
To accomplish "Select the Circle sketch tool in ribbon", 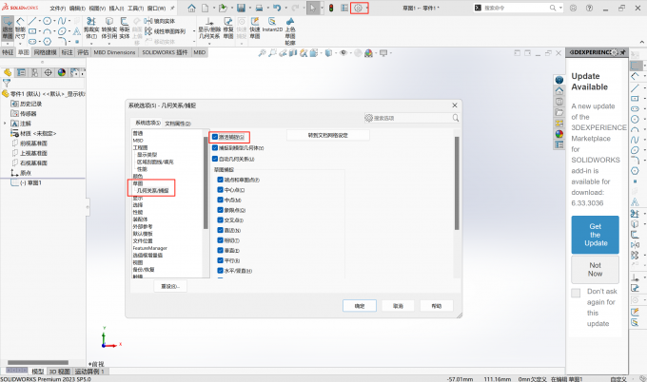I will point(48,21).
